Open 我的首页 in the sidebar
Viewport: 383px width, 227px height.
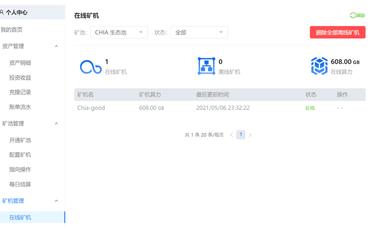click(12, 29)
